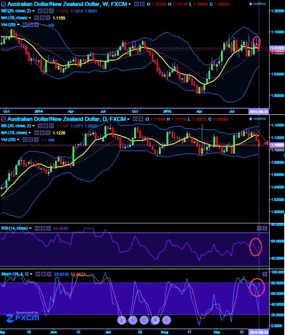This screenshot has width=285, height=335.
Task: Remove daily Bollinger Bands with X icon
Action: pyautogui.click(x=51, y=126)
